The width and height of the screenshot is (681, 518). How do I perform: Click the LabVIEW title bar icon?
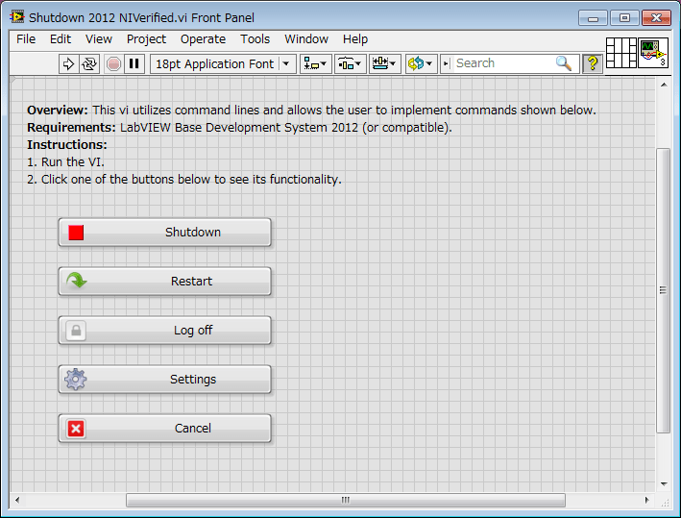17,17
